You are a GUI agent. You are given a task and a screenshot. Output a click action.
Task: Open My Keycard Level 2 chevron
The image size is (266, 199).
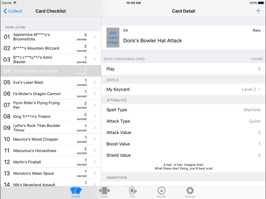(x=259, y=89)
